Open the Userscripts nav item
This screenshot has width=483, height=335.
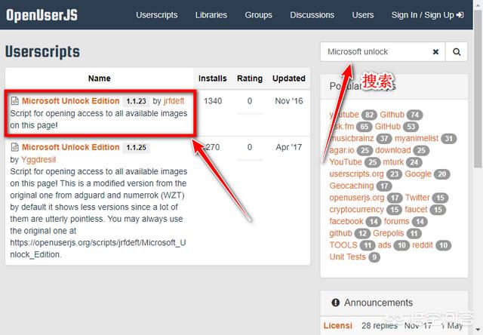point(156,15)
